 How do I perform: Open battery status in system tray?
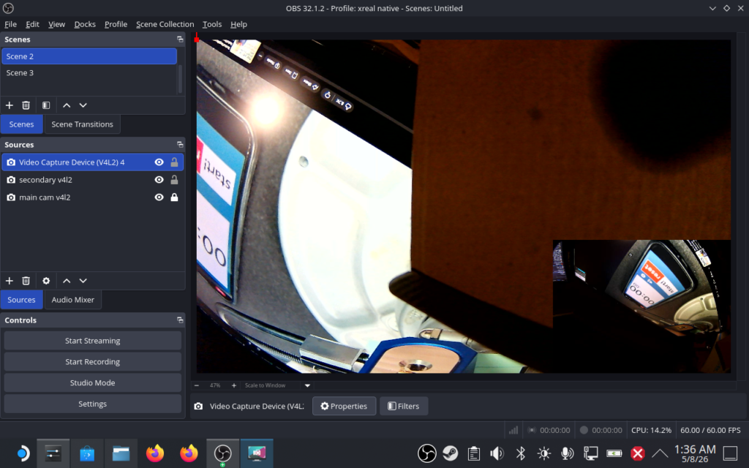click(614, 453)
